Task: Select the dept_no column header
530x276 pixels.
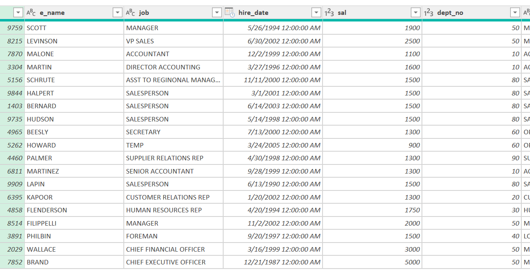Action: (472, 13)
